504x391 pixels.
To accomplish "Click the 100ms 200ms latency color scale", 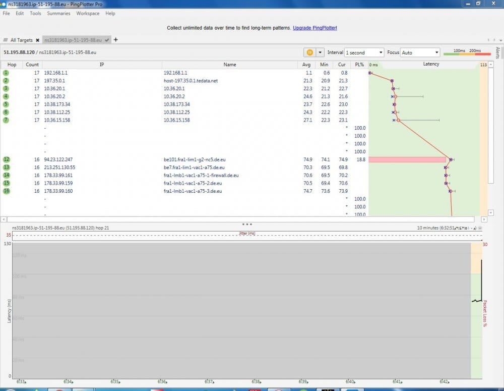I will coord(467,52).
